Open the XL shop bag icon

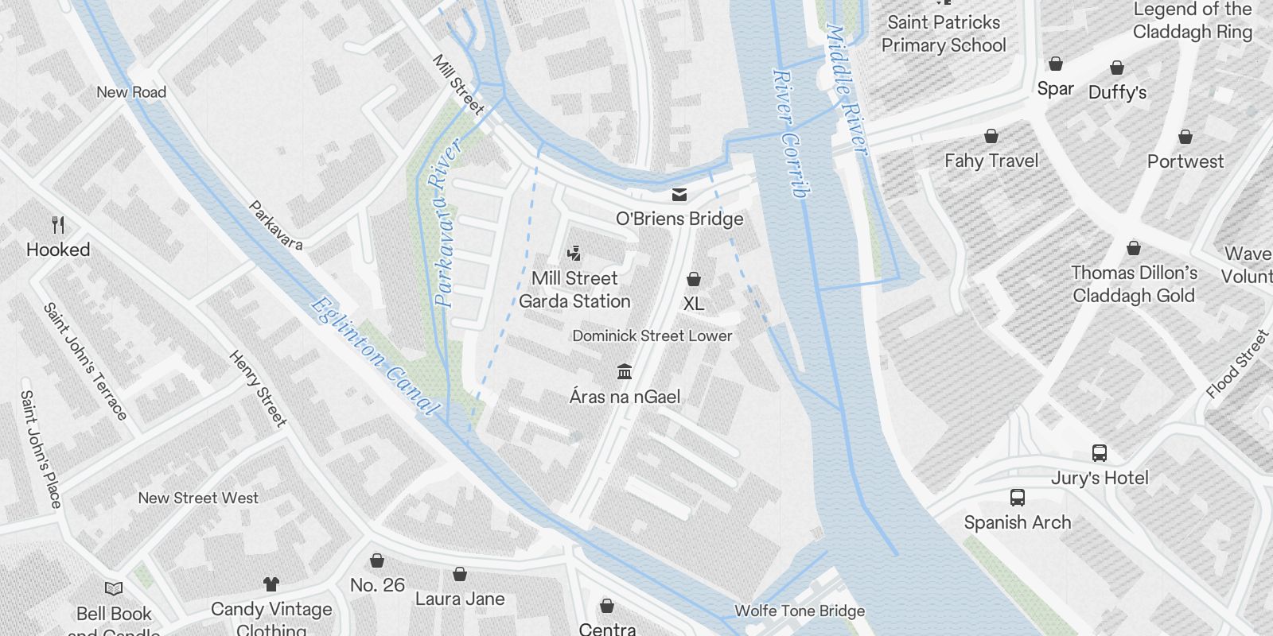pos(694,279)
